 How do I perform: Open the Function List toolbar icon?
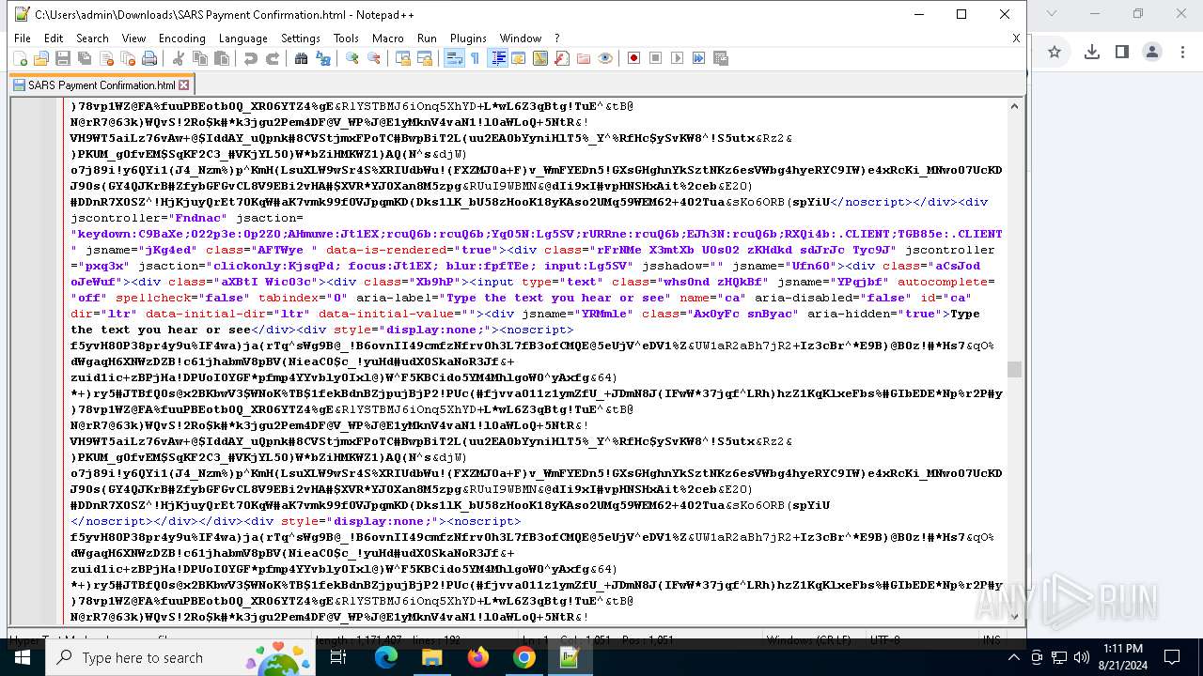click(x=562, y=58)
